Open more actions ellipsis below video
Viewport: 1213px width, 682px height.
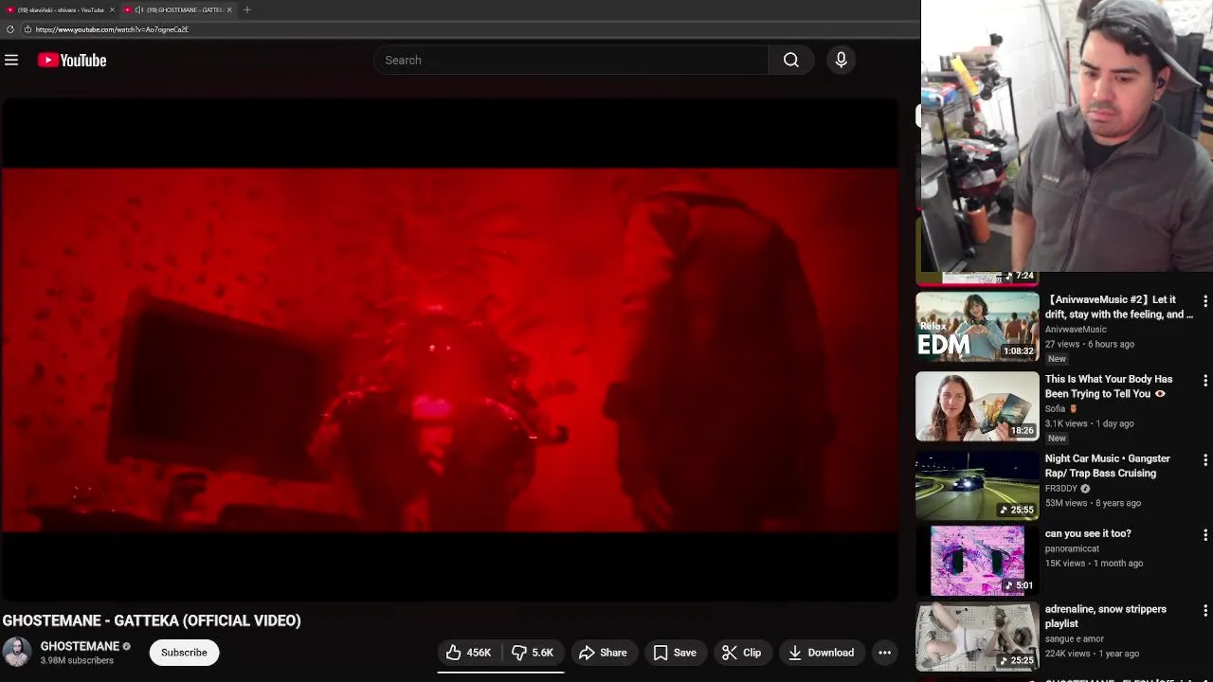click(x=884, y=653)
